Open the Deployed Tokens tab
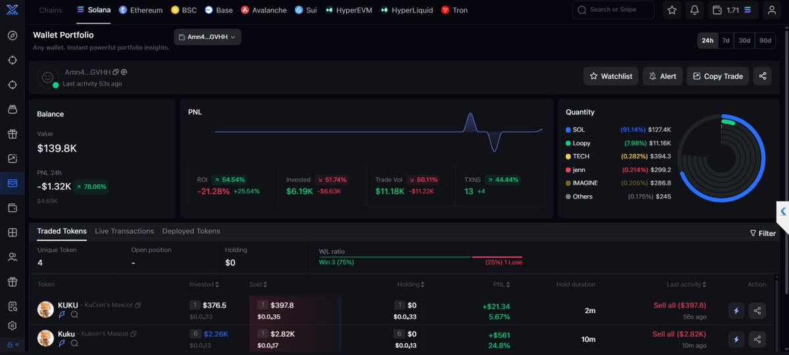 [x=191, y=231]
